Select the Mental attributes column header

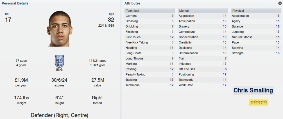[203, 11]
